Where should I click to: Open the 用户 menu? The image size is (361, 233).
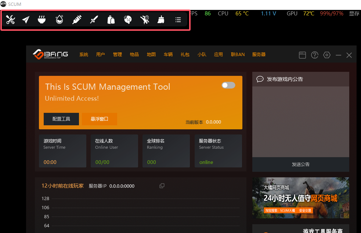click(x=101, y=55)
